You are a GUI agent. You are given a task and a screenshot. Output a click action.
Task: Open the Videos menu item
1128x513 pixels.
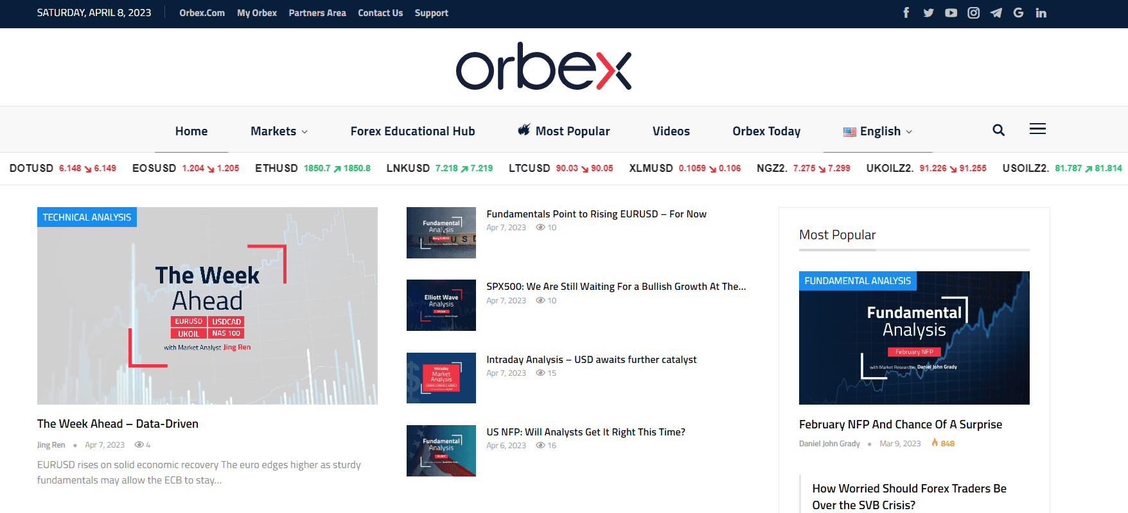pyautogui.click(x=671, y=131)
